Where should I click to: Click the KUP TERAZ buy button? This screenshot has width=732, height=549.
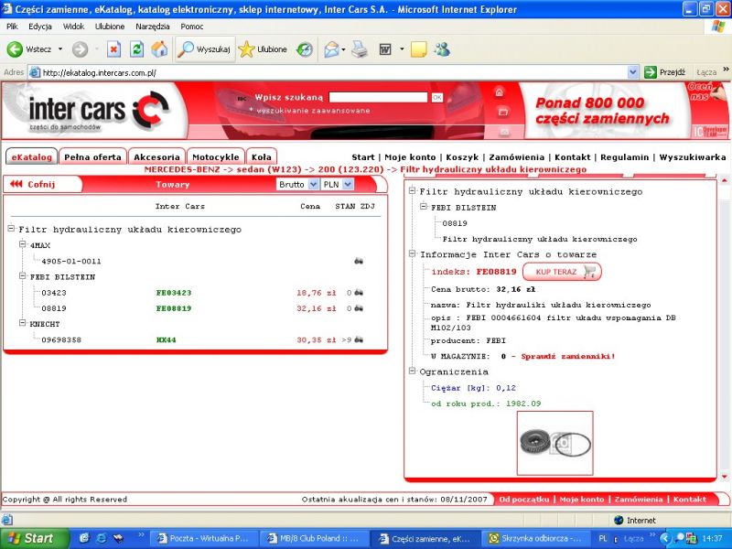562,272
